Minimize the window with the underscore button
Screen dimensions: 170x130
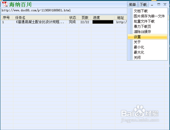point(152,5)
